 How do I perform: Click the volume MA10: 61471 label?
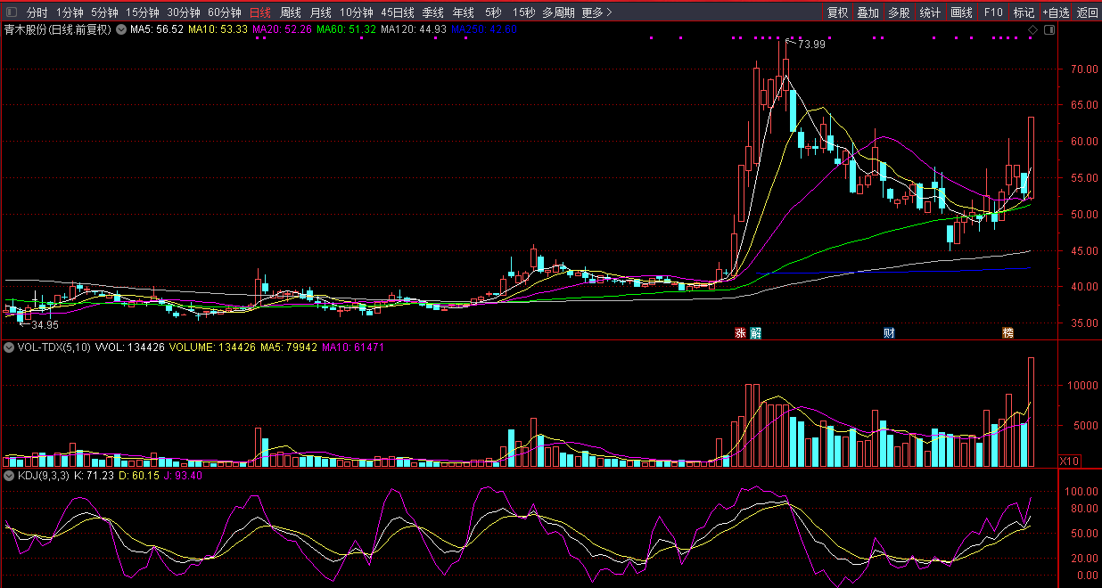(353, 347)
